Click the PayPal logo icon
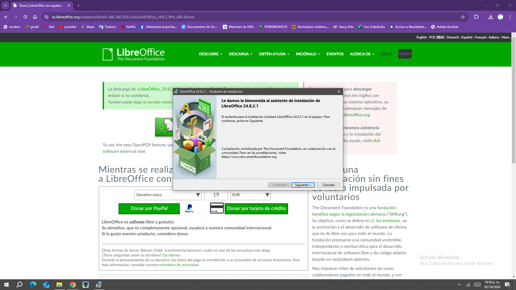Image resolution: width=516 pixels, height=290 pixels. pos(189,209)
